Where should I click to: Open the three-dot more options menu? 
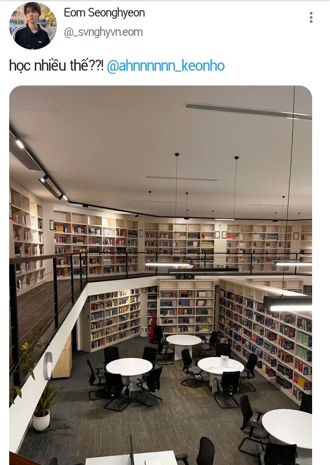click(x=311, y=17)
